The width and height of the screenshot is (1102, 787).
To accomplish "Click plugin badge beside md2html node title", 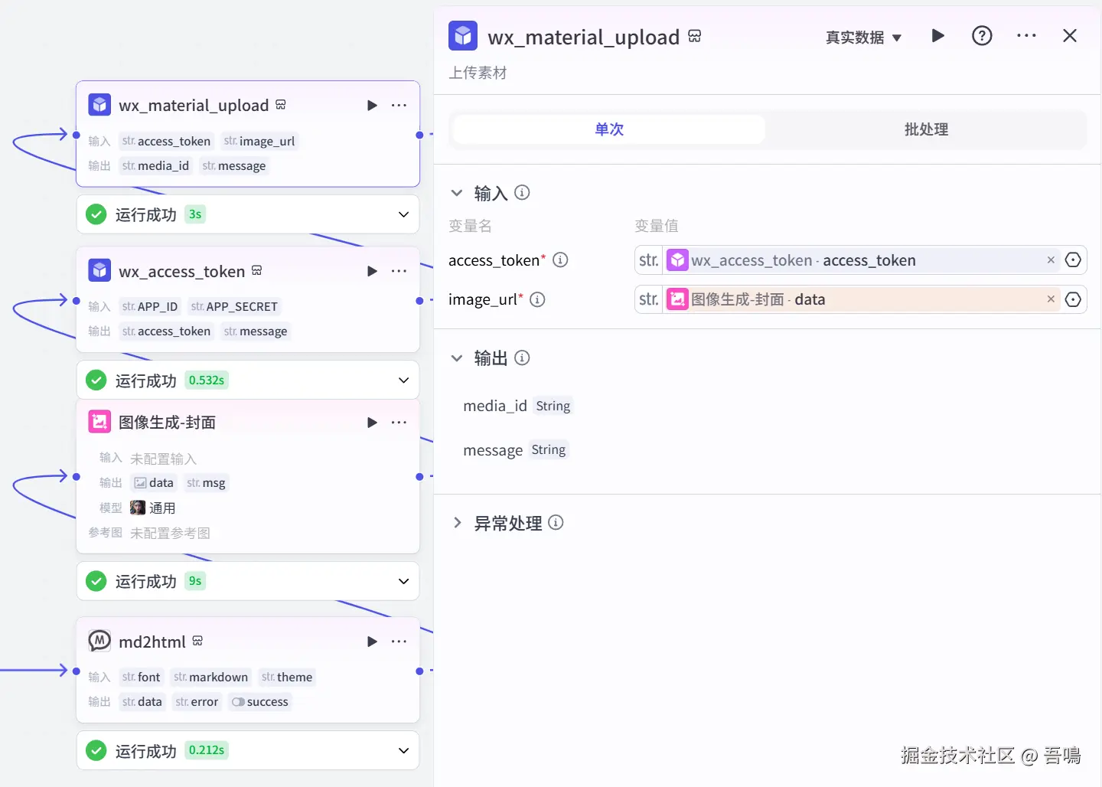I will click(x=197, y=641).
